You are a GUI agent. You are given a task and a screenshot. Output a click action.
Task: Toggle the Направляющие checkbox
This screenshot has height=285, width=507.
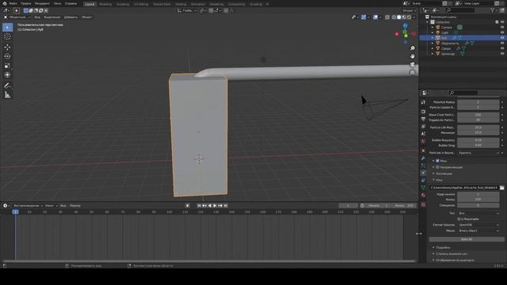pyautogui.click(x=437, y=167)
